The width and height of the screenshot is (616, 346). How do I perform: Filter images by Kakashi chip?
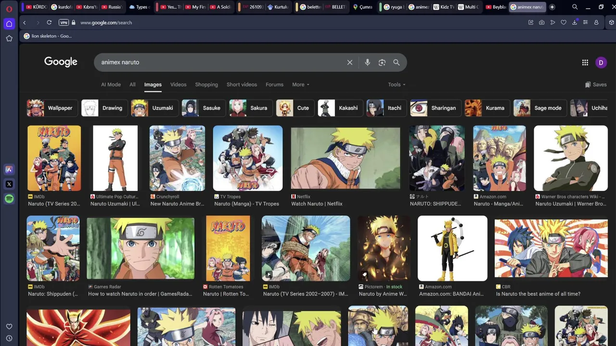coord(341,108)
